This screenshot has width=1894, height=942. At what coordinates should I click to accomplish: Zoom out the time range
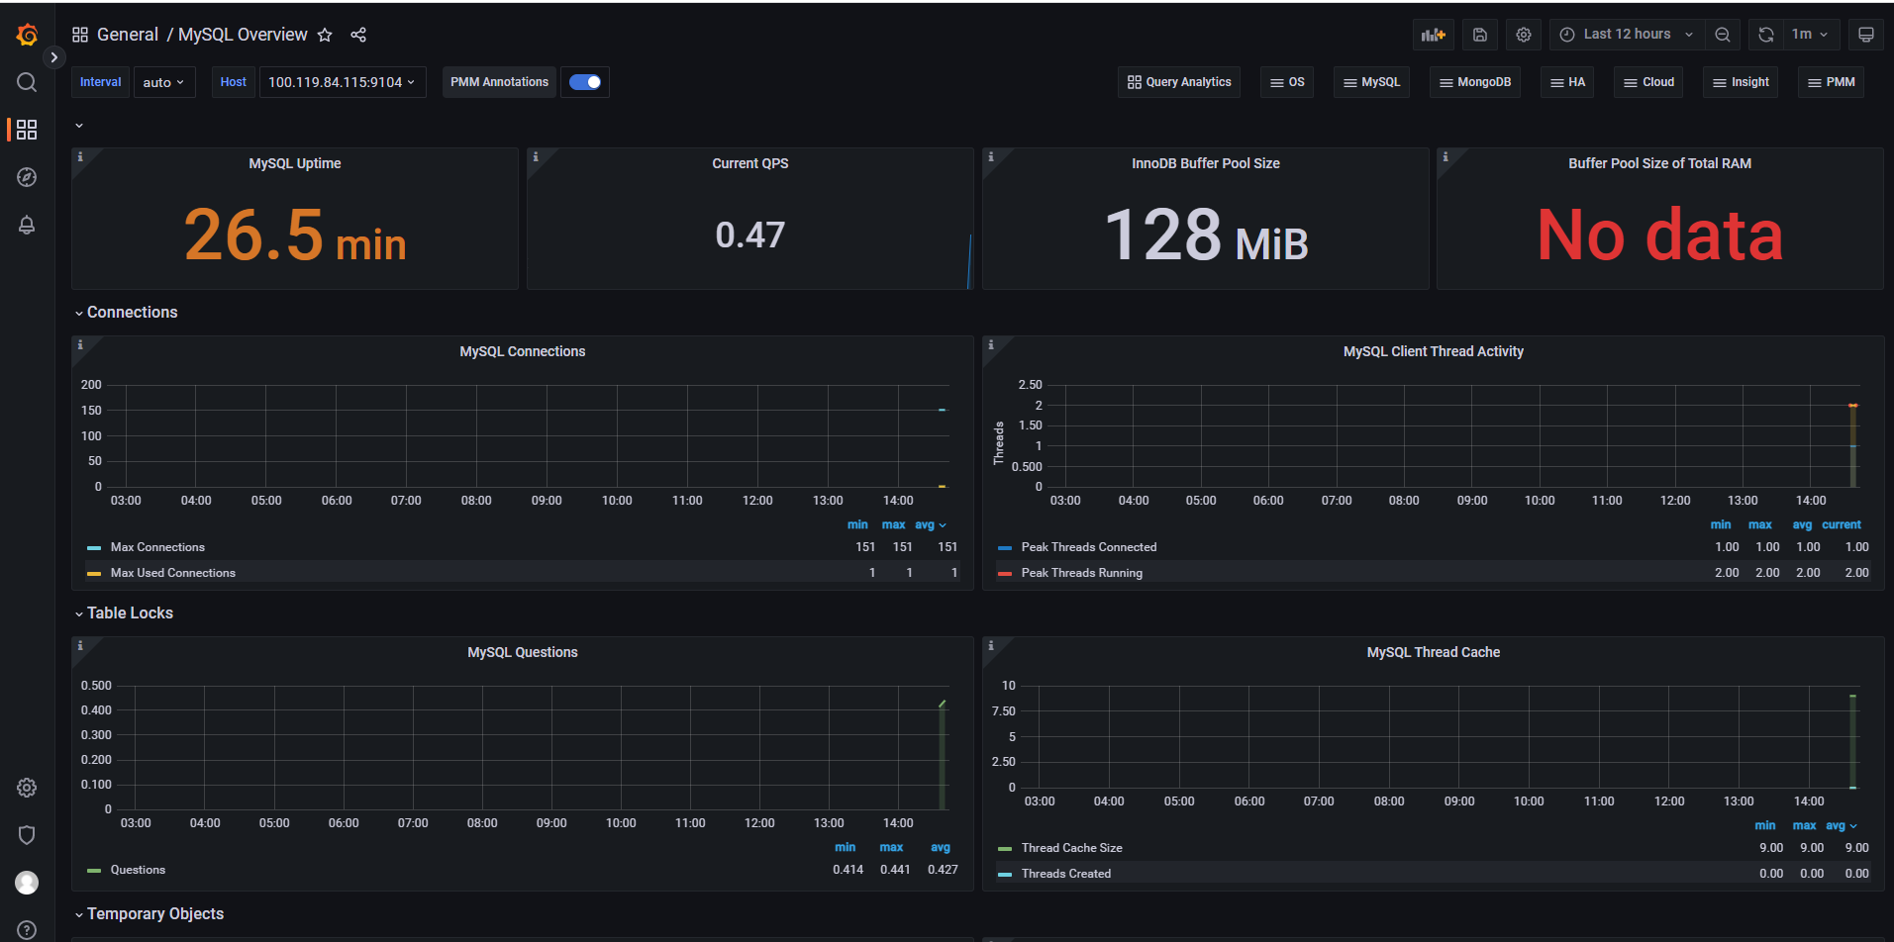tap(1723, 35)
